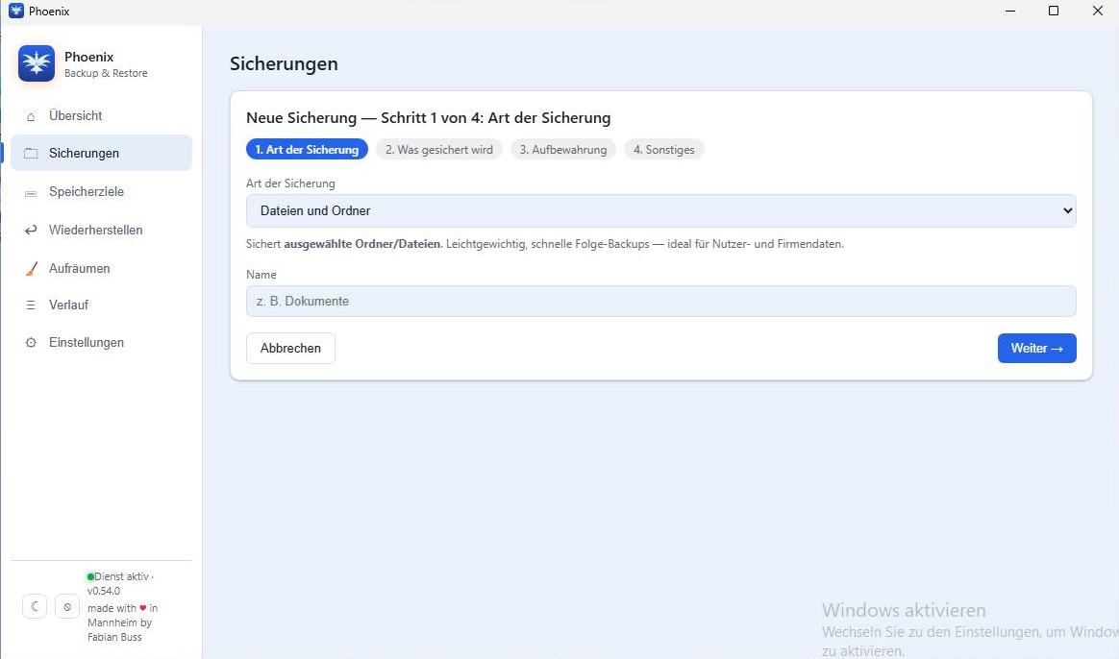Open the Aufräumen section
The height and width of the screenshot is (659, 1119).
[101, 268]
